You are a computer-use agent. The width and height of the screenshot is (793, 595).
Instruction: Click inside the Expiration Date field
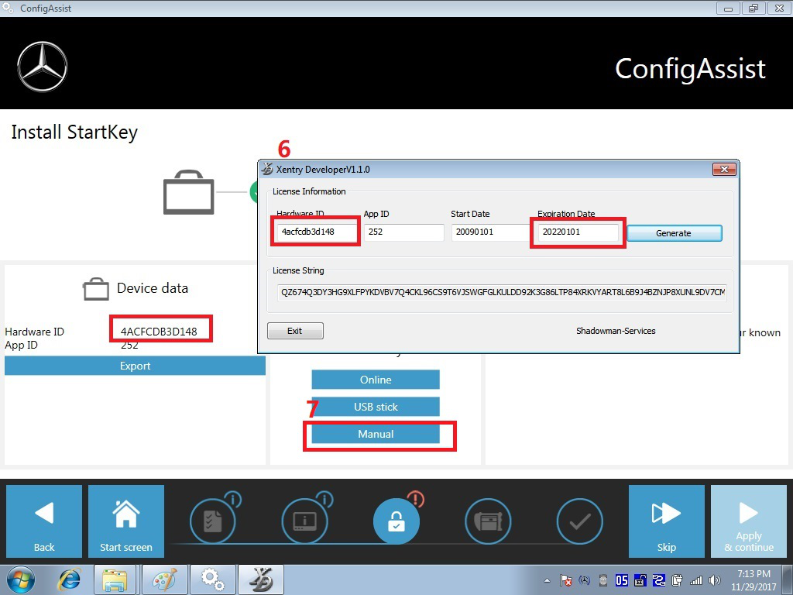578,232
